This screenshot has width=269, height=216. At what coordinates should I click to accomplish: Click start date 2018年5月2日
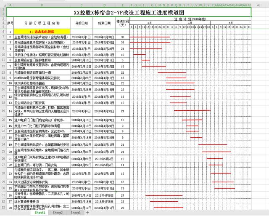(82, 182)
